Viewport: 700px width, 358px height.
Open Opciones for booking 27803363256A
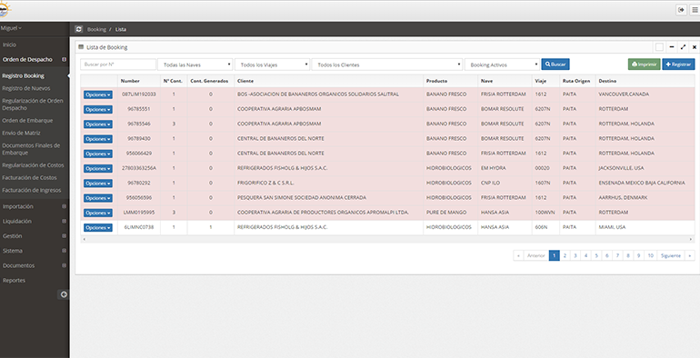click(x=98, y=168)
